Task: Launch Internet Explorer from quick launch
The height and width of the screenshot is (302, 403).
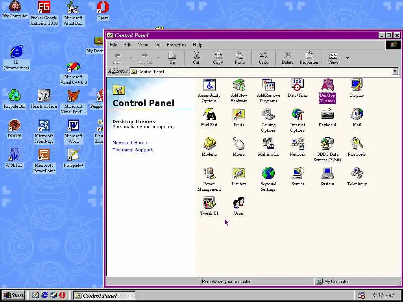Action: [45, 295]
